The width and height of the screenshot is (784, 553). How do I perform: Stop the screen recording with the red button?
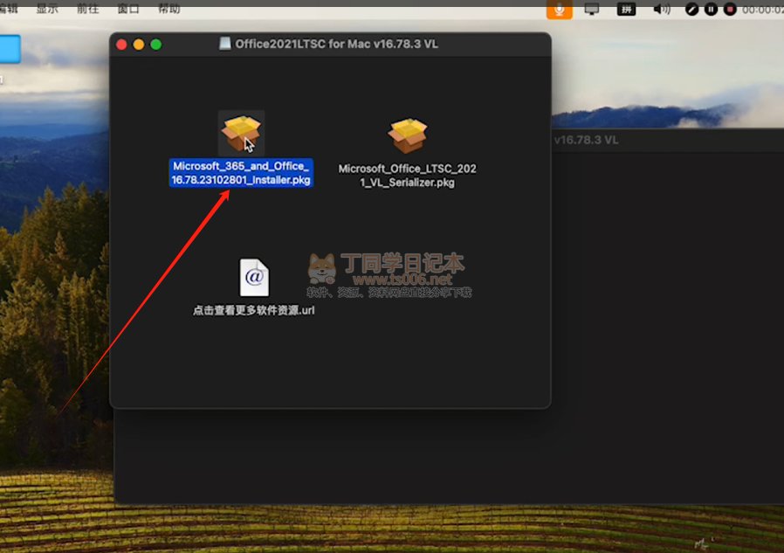tap(730, 9)
